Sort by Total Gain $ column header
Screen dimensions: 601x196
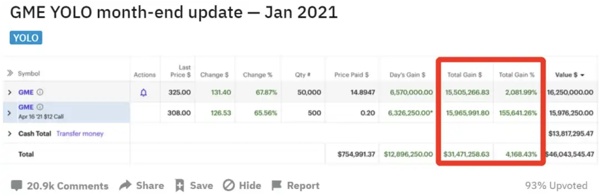coord(464,75)
